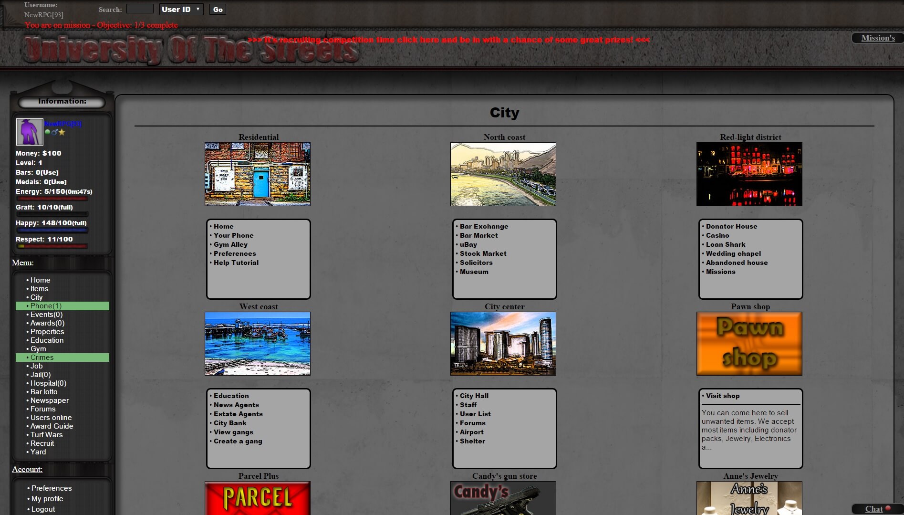Click Candy's gun store image

click(x=503, y=498)
